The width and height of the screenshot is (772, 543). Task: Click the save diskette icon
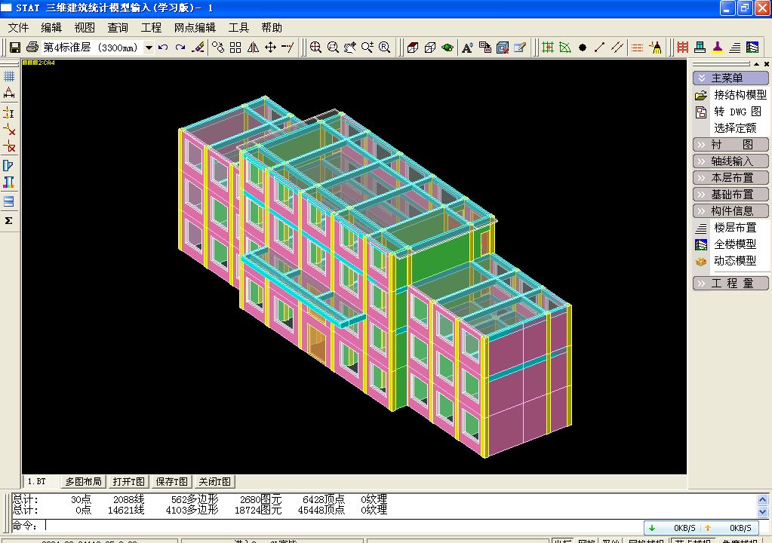[x=15, y=48]
